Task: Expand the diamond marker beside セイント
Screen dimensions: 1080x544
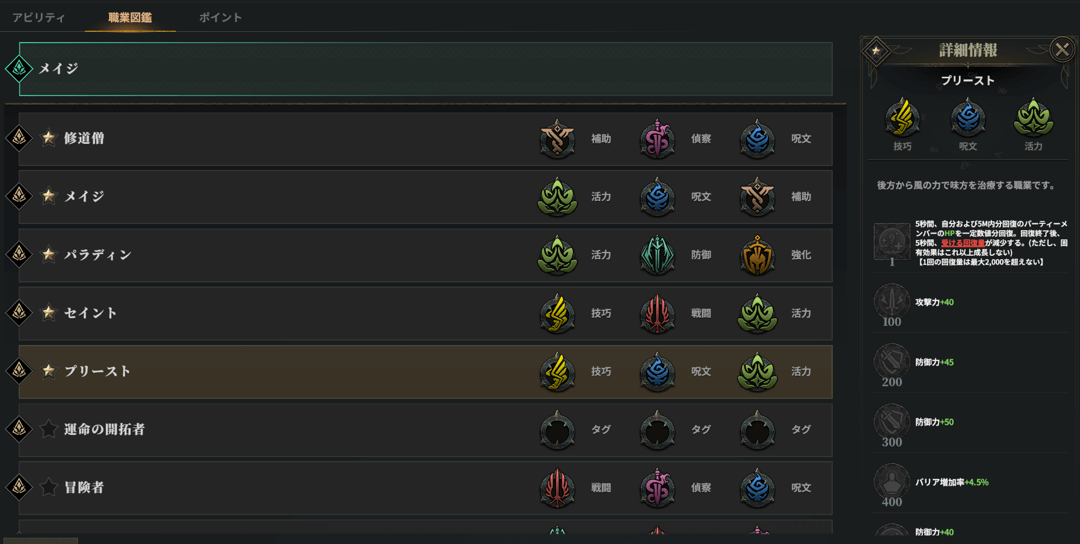Action: tap(19, 313)
